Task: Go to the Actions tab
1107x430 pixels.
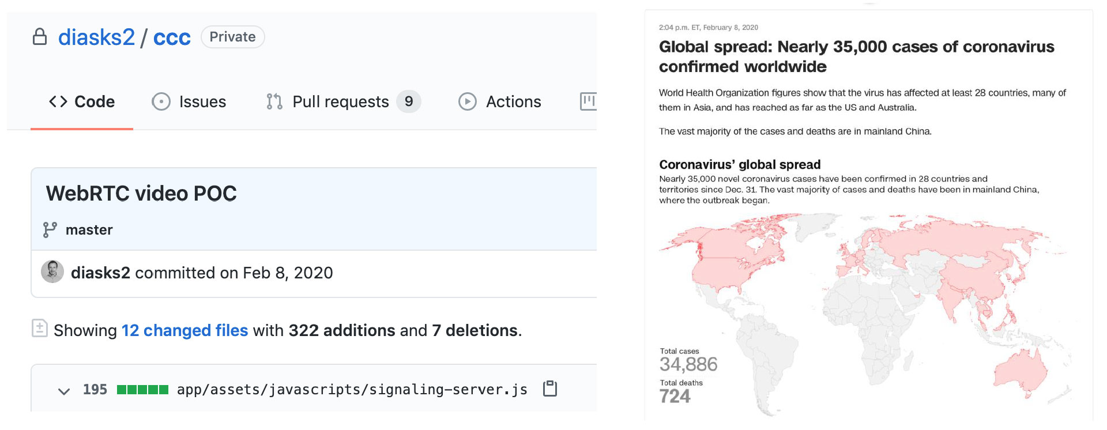Action: click(x=500, y=101)
